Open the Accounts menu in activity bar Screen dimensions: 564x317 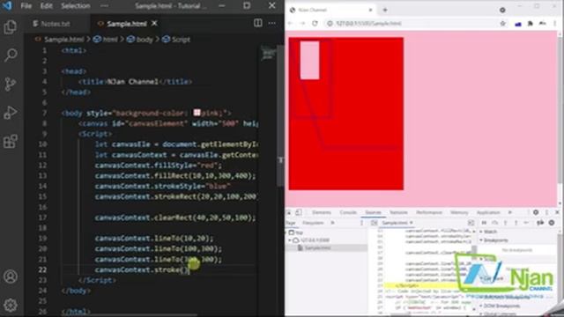click(11, 276)
